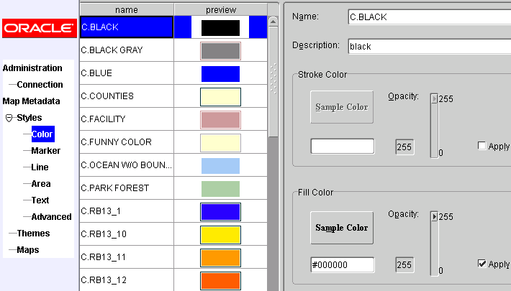Select the Color style node

click(x=42, y=134)
